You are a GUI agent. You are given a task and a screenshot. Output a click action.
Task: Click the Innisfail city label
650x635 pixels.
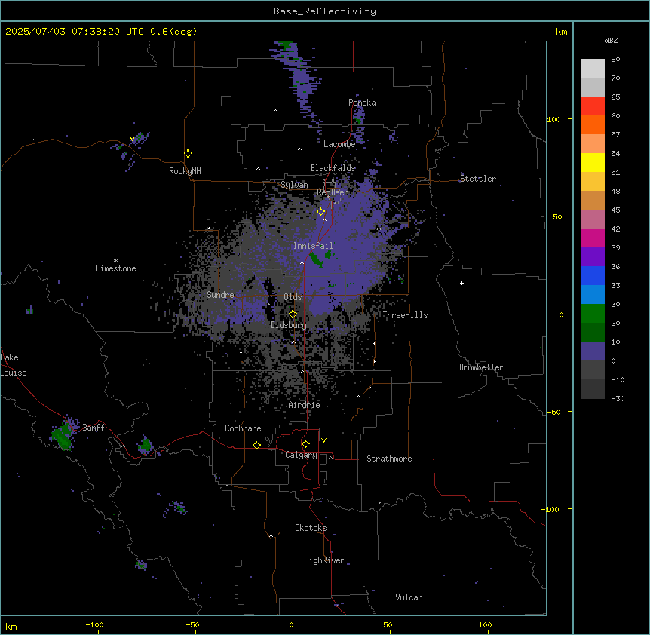coord(313,246)
